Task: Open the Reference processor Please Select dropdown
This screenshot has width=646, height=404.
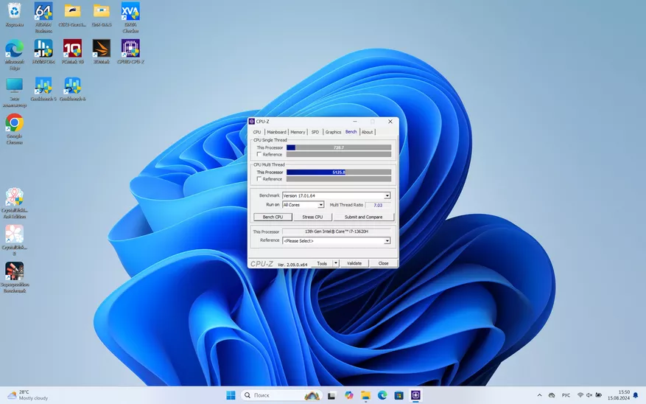Action: (387, 241)
